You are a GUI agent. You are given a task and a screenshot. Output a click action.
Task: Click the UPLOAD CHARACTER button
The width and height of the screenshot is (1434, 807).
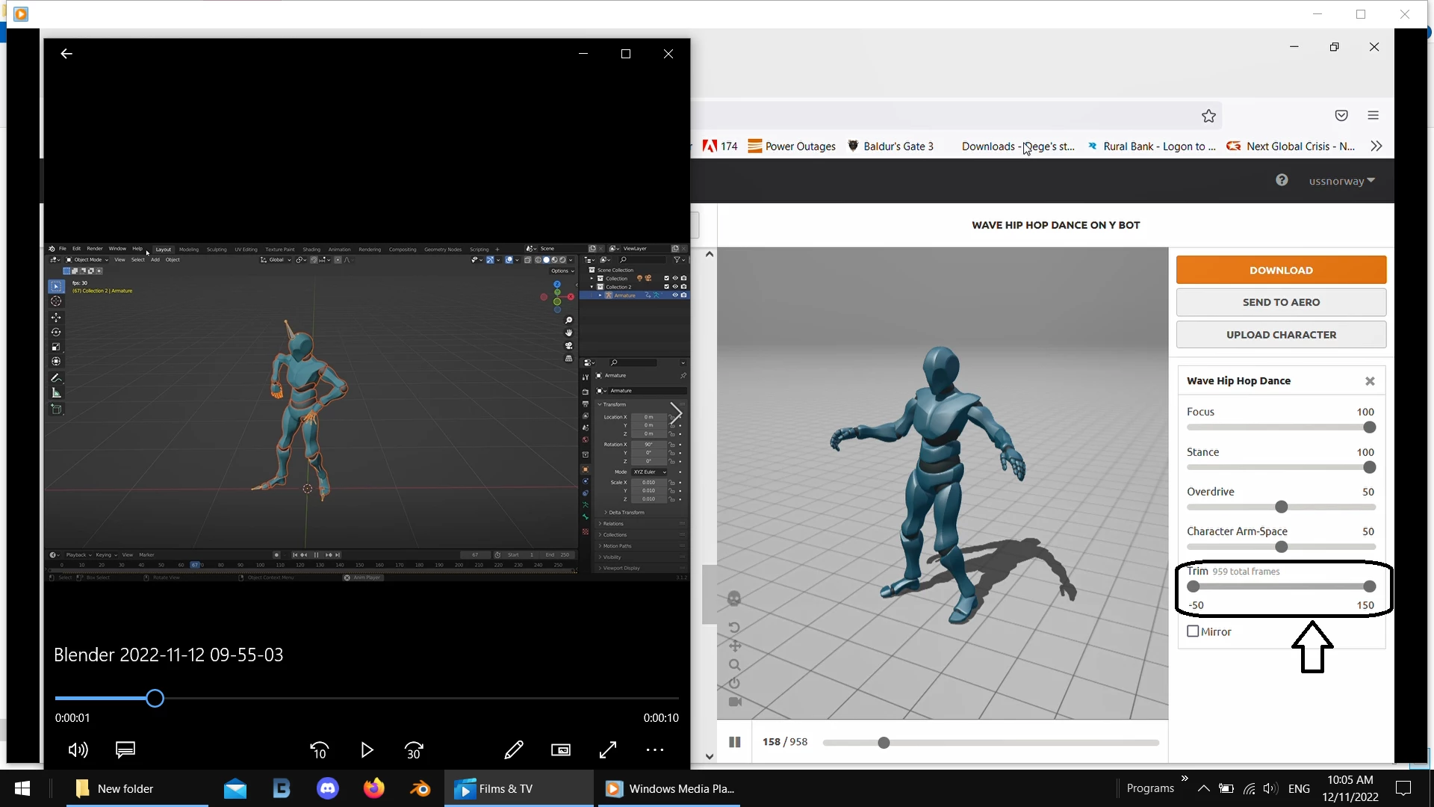(1281, 334)
